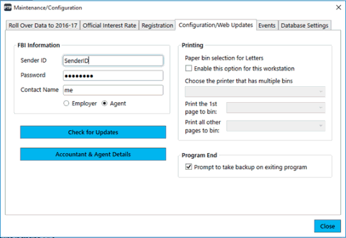Image resolution: width=346 pixels, height=238 pixels.
Task: Click the Print the 1st page to bin label
Action: (201, 108)
